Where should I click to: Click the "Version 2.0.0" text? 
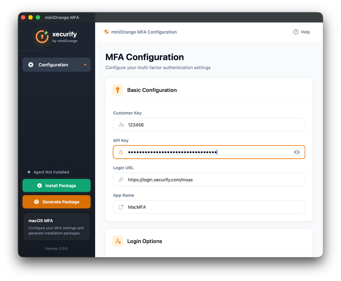(57, 248)
